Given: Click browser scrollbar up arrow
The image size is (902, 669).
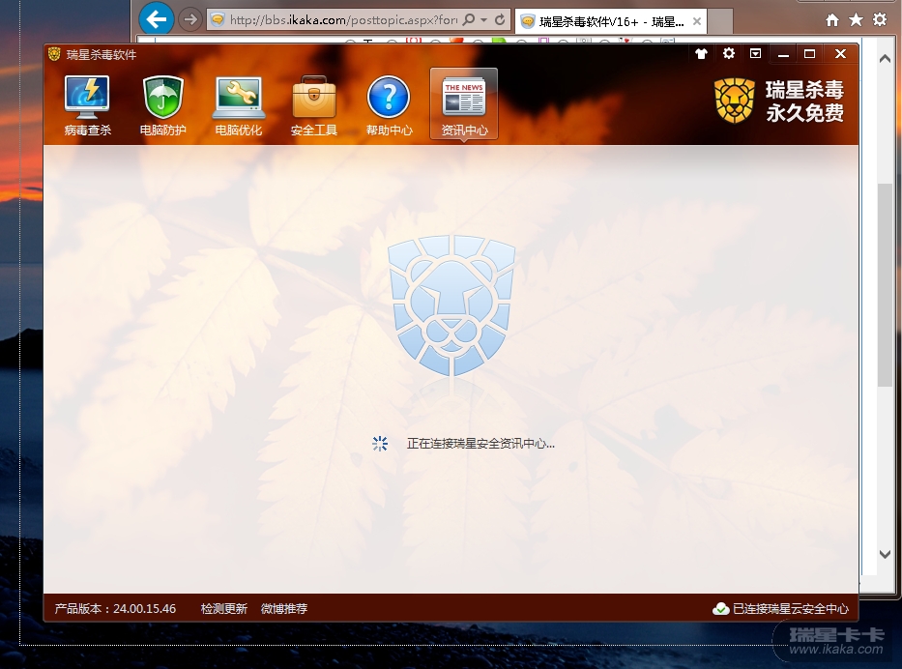Looking at the screenshot, I should (x=885, y=59).
